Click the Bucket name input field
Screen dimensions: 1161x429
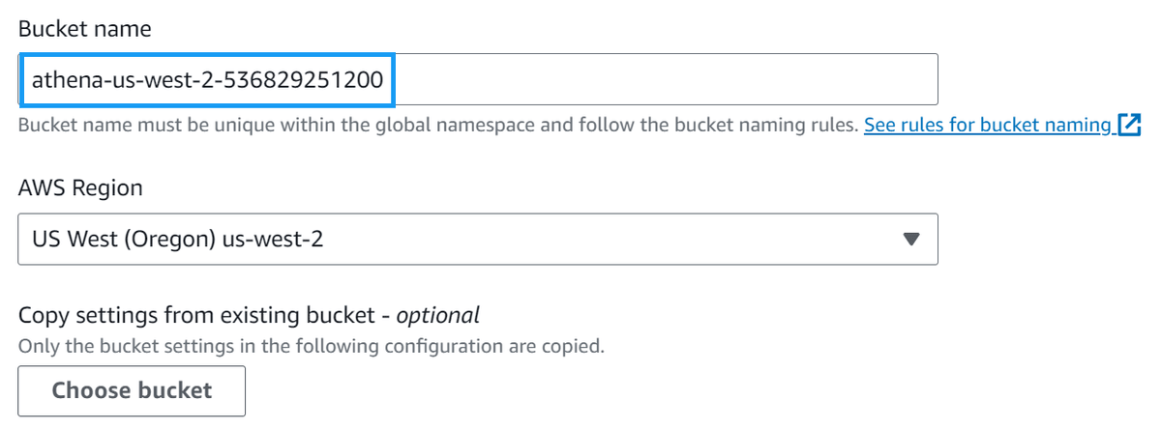click(x=477, y=79)
